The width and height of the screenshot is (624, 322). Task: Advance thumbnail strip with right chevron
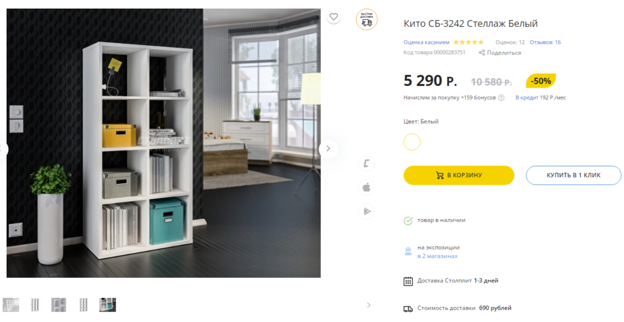tap(369, 305)
